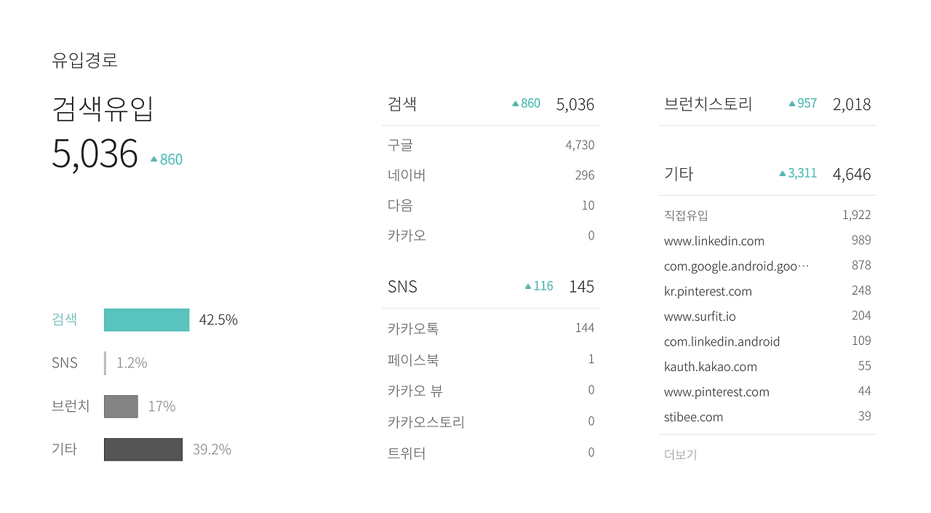This screenshot has width=931, height=513.
Task: Click the 다음 entry showing 10 visits
Action: (399, 204)
